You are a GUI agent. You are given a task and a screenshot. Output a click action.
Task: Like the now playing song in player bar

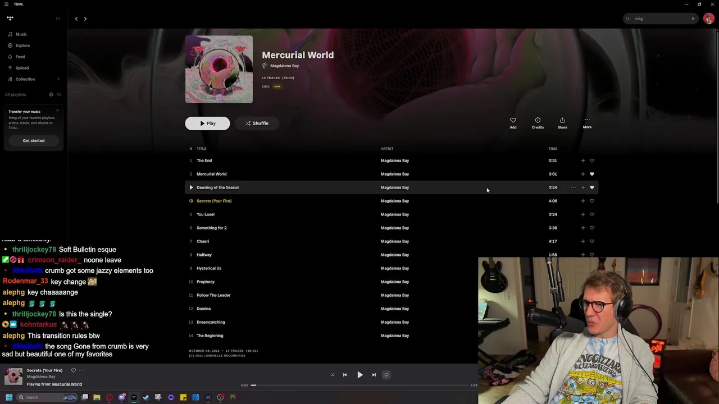tap(74, 370)
